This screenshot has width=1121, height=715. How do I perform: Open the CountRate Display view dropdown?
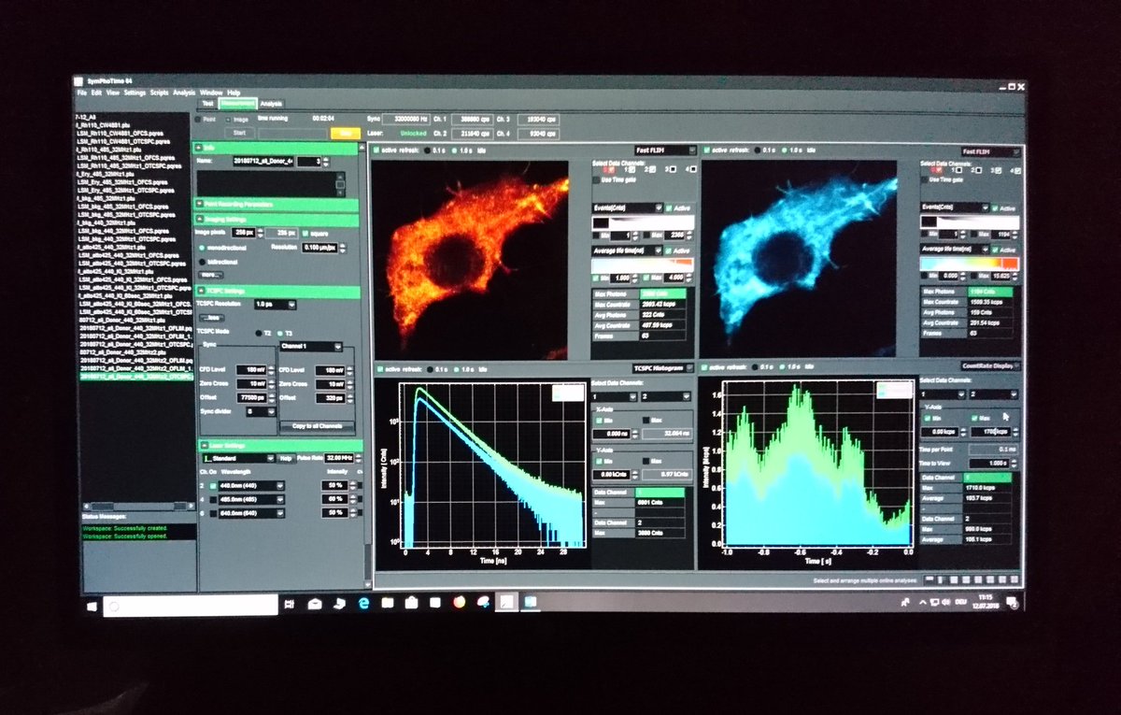coord(991,366)
